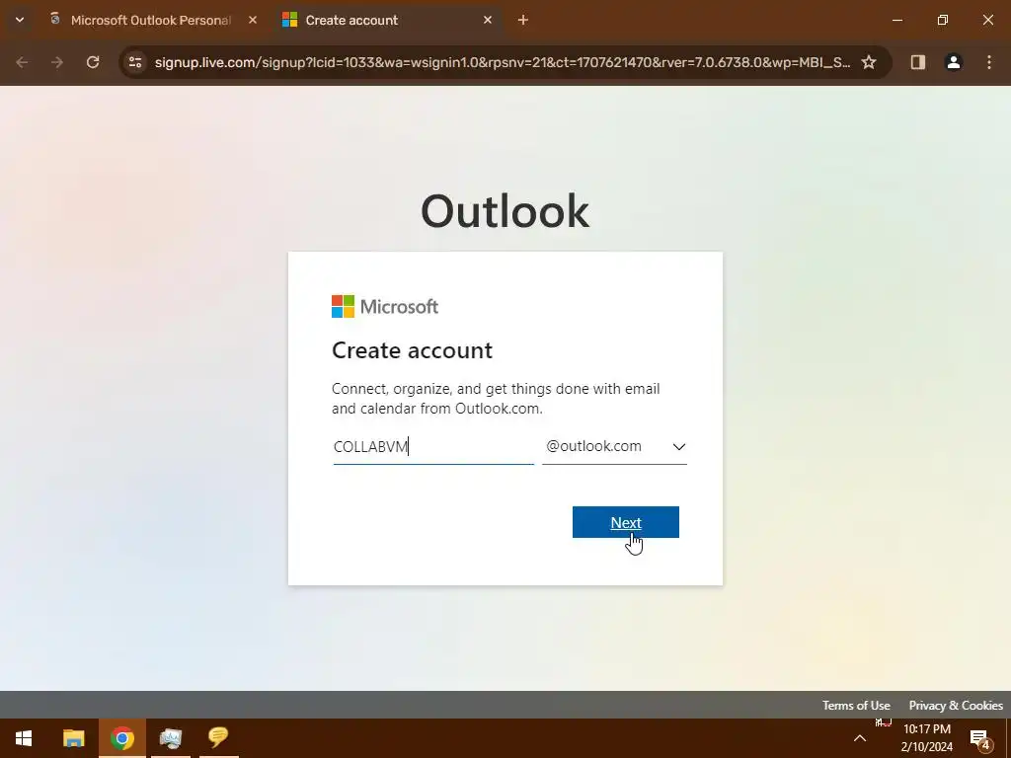Open the yellow chat bubble taskbar app
The height and width of the screenshot is (758, 1011).
tap(218, 738)
